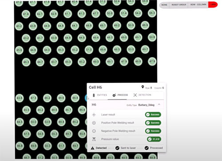Switch to the Process tab
This screenshot has height=161, width=222.
click(x=120, y=95)
